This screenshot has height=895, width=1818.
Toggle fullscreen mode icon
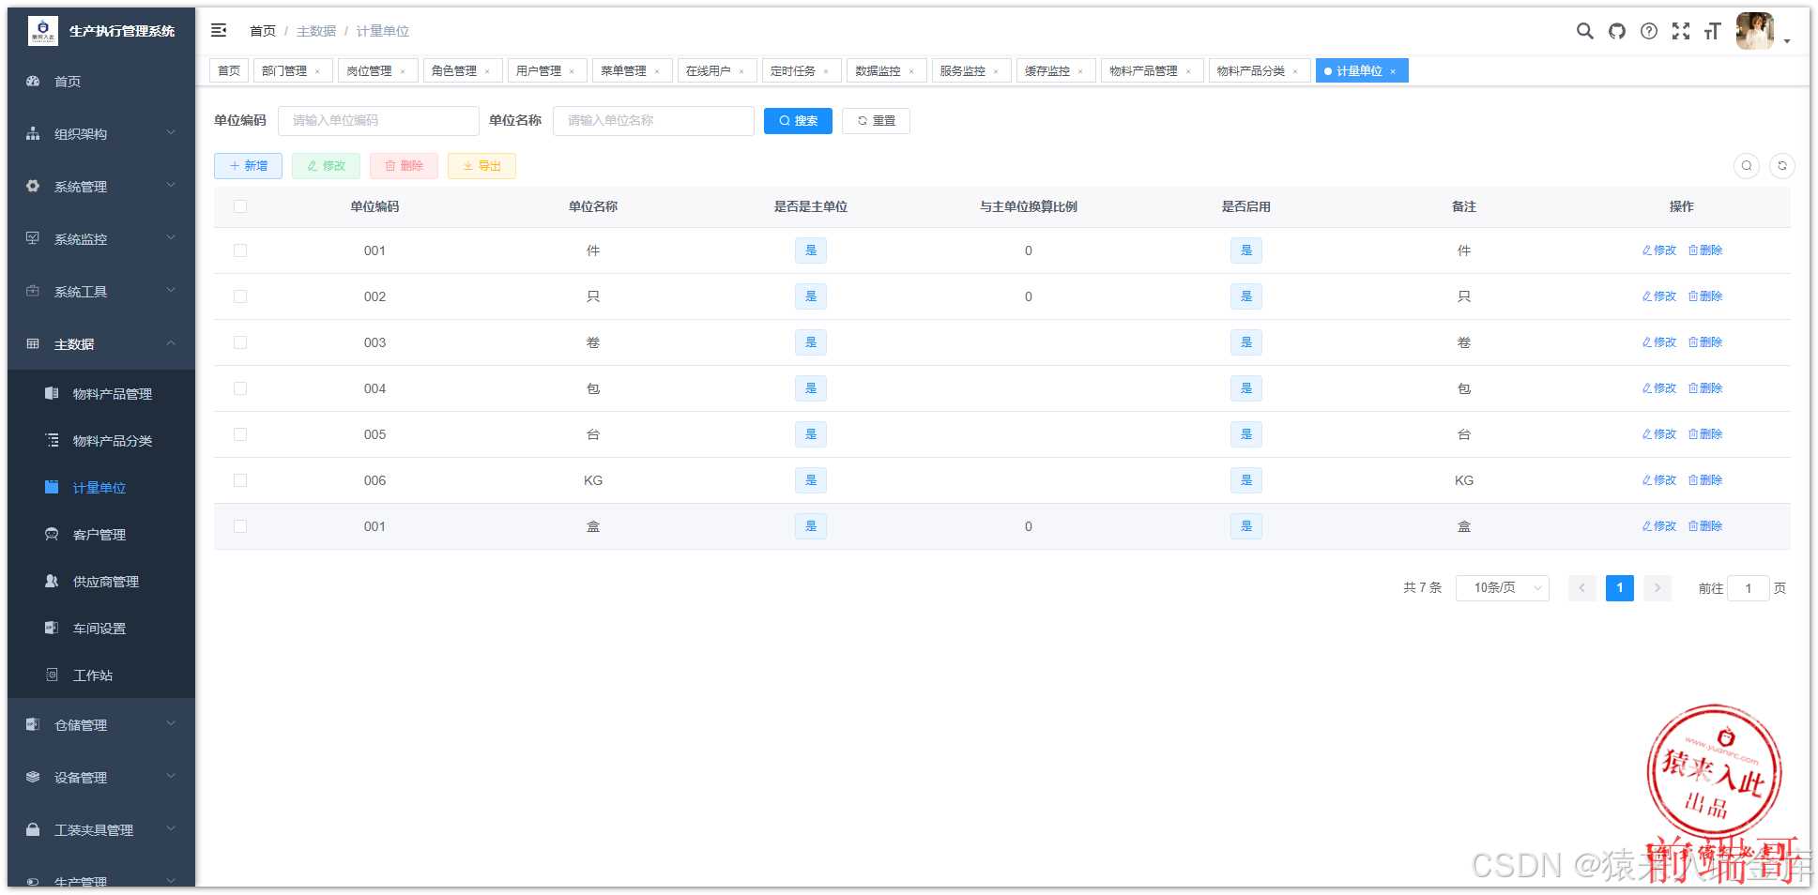(1680, 31)
